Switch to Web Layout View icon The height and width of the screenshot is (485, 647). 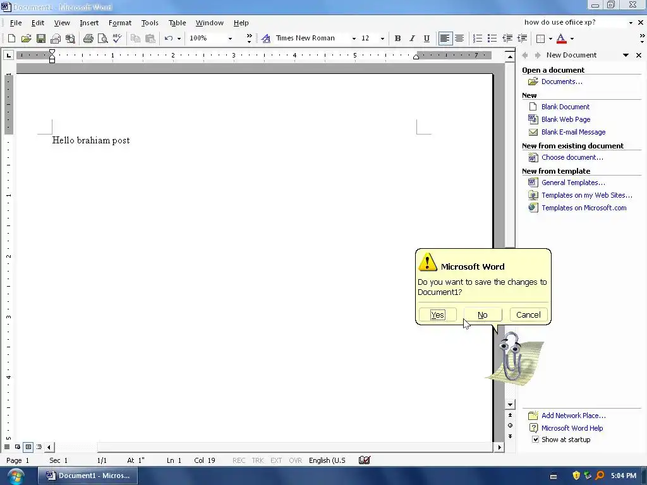pyautogui.click(x=17, y=446)
